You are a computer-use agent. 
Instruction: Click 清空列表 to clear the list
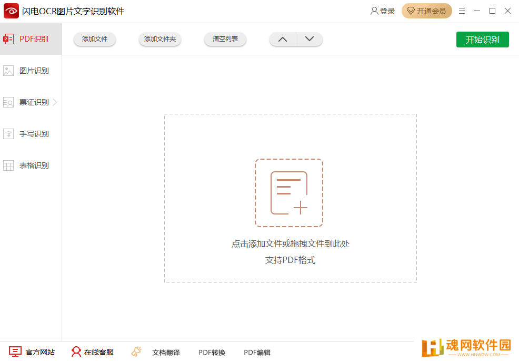[x=225, y=39]
